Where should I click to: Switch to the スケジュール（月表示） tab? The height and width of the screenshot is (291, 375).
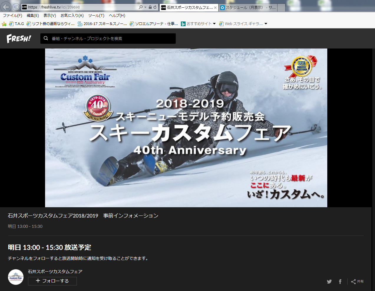point(248,8)
